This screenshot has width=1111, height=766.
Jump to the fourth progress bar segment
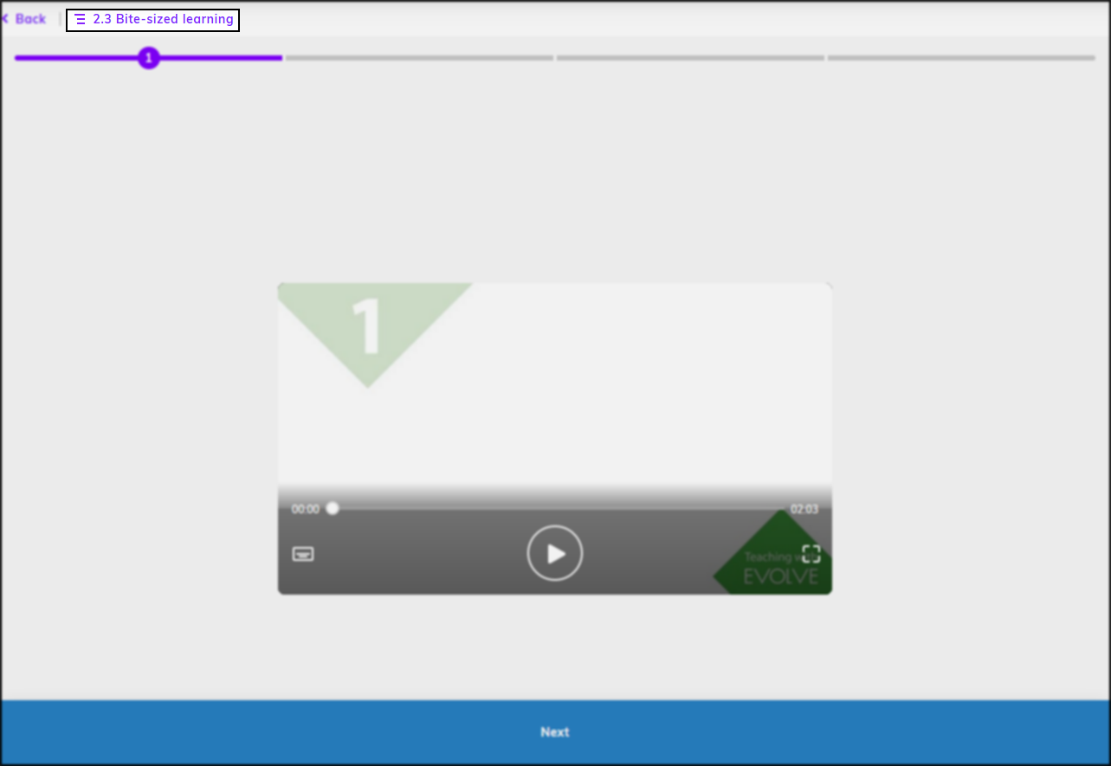tap(961, 58)
